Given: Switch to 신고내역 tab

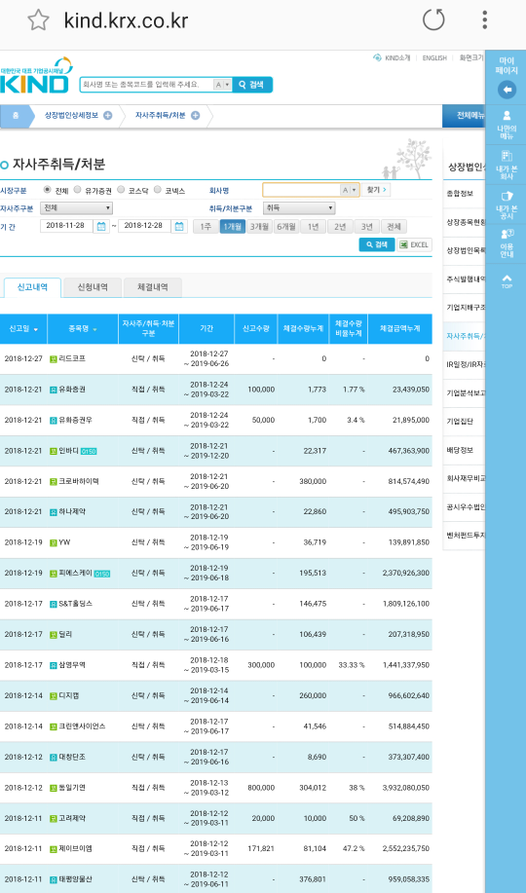Looking at the screenshot, I should point(32,287).
